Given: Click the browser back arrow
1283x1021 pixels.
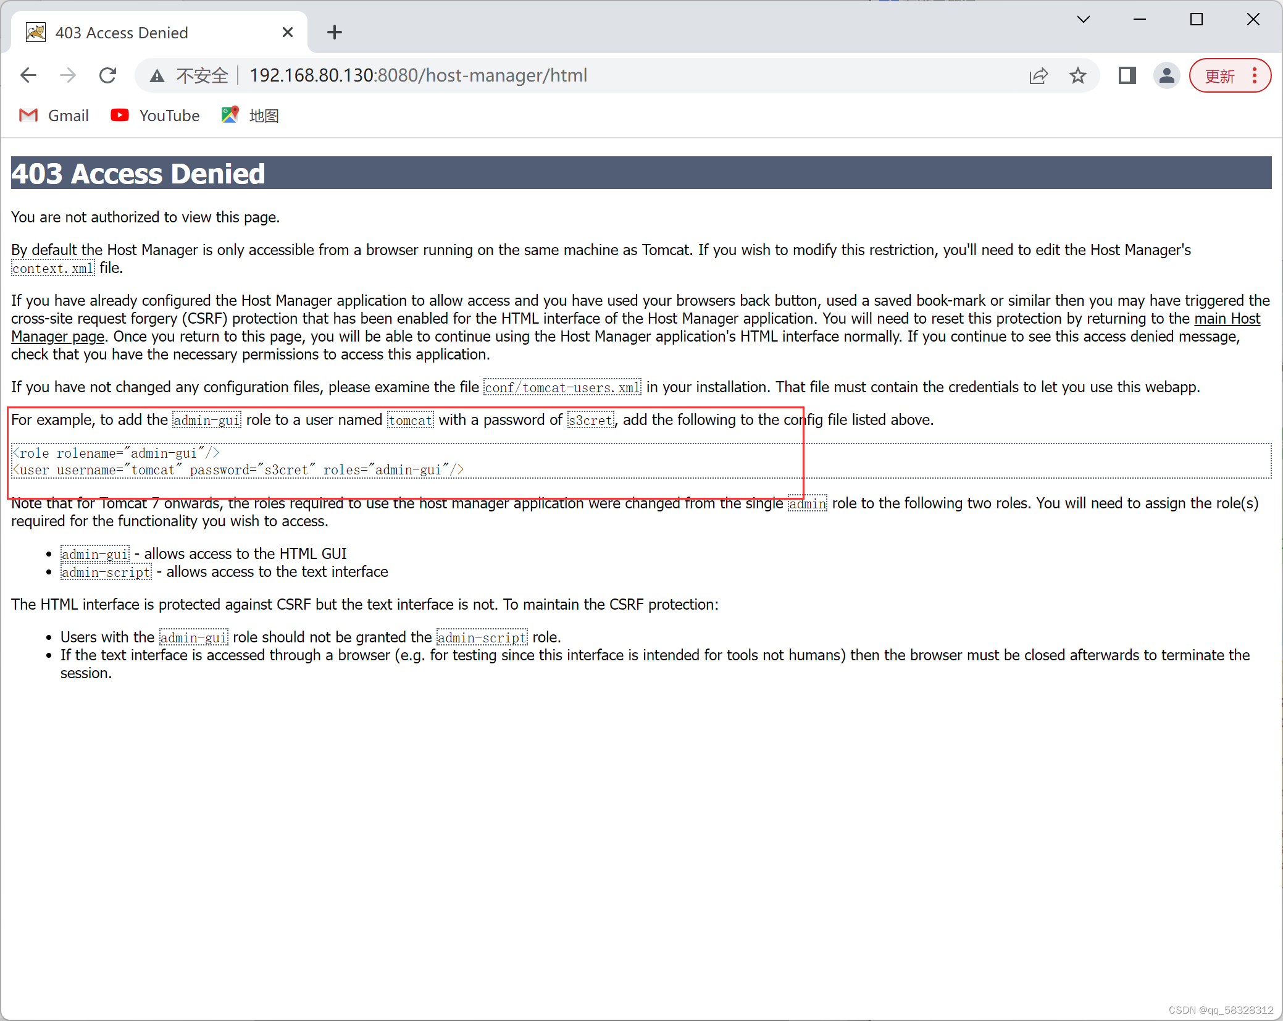Looking at the screenshot, I should (28, 75).
